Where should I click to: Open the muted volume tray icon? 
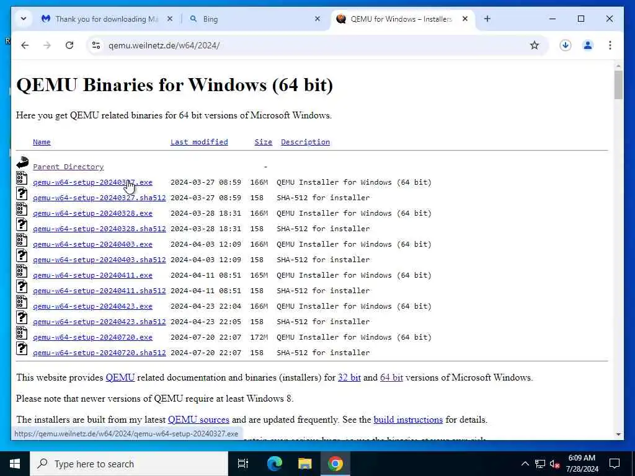554,464
